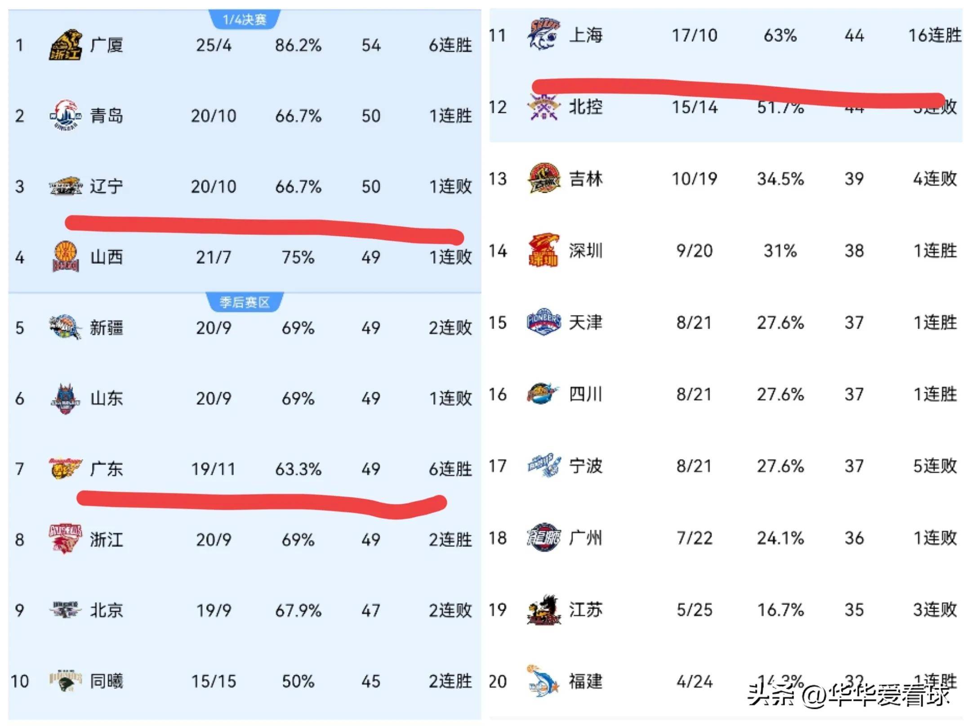Click 上海's 16连胜 streak text
The image size is (971, 728).
(x=935, y=35)
